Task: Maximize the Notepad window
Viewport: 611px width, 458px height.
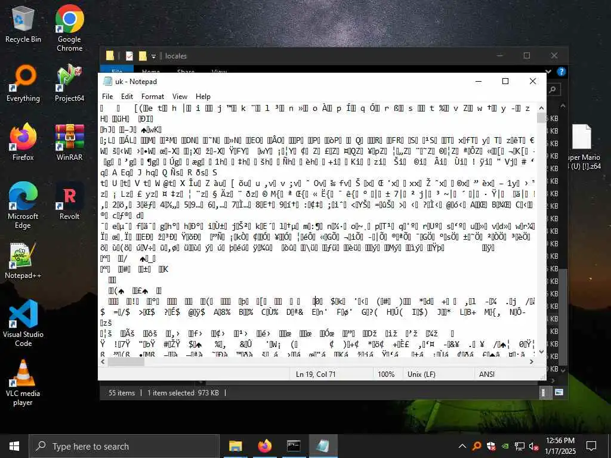Action: pyautogui.click(x=505, y=81)
